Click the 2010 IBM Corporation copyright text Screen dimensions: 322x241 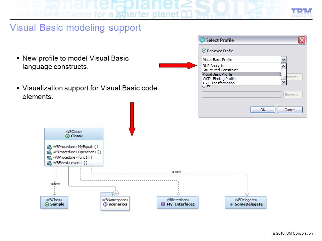(x=292, y=233)
